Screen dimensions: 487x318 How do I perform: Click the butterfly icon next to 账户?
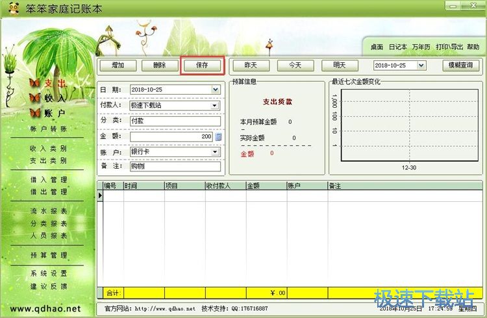point(35,113)
